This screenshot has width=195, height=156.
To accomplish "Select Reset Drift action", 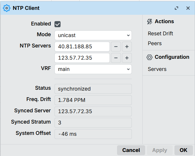I will (x=160, y=34).
